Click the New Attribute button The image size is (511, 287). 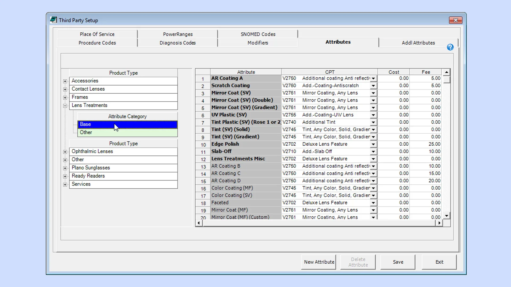click(319, 262)
